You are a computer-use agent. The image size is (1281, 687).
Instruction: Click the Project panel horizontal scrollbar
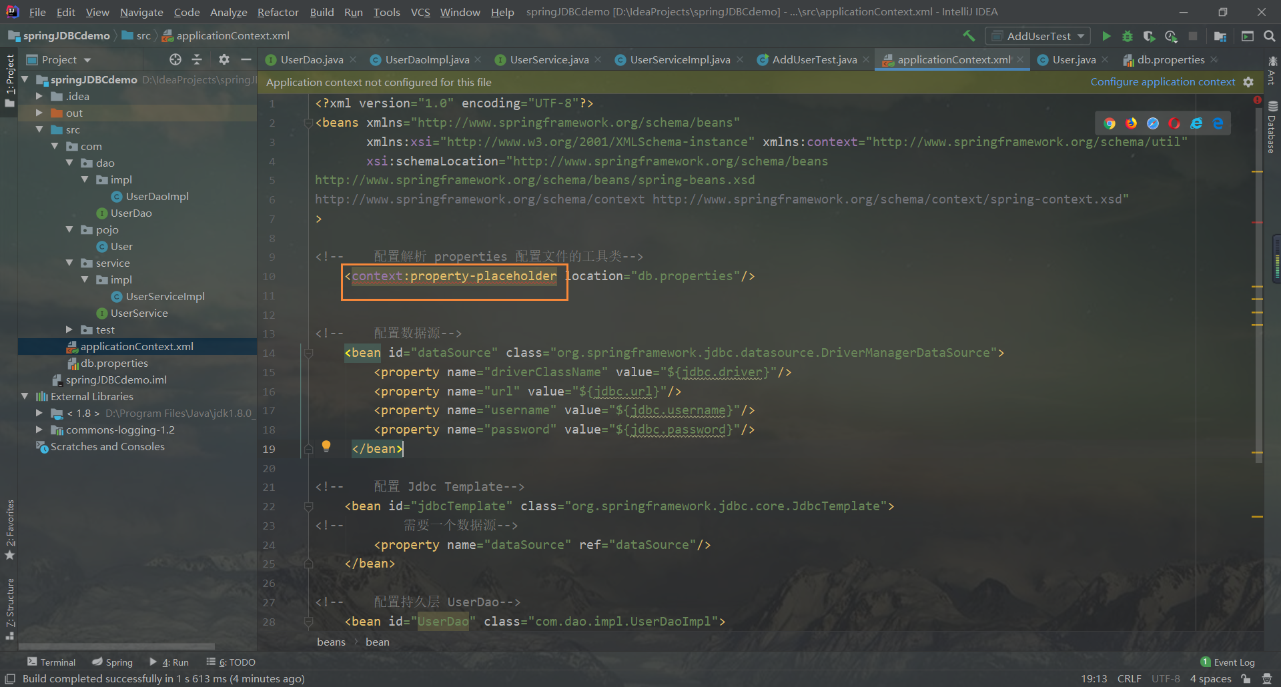117,646
